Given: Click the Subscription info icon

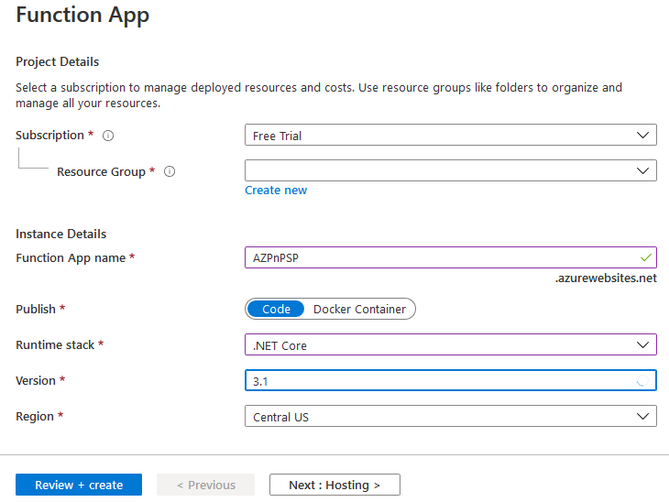Looking at the screenshot, I should pos(108,136).
